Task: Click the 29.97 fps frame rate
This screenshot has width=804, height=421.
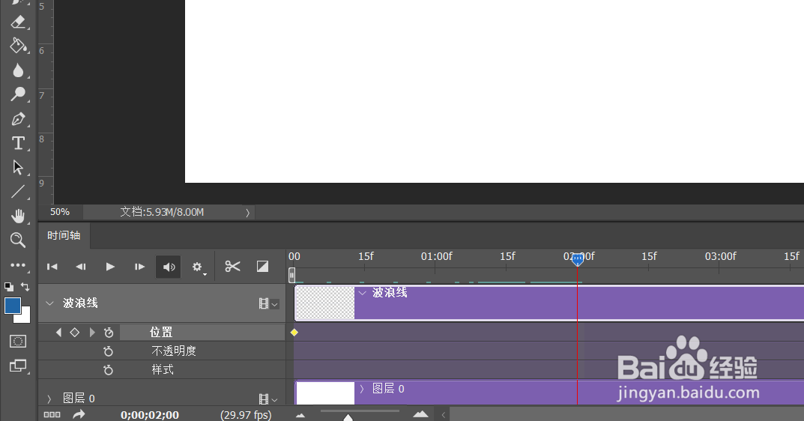Action: coord(246,415)
